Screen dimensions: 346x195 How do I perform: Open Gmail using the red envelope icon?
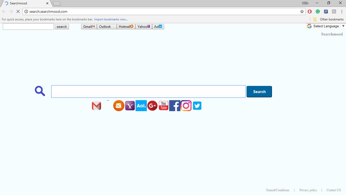tap(96, 106)
